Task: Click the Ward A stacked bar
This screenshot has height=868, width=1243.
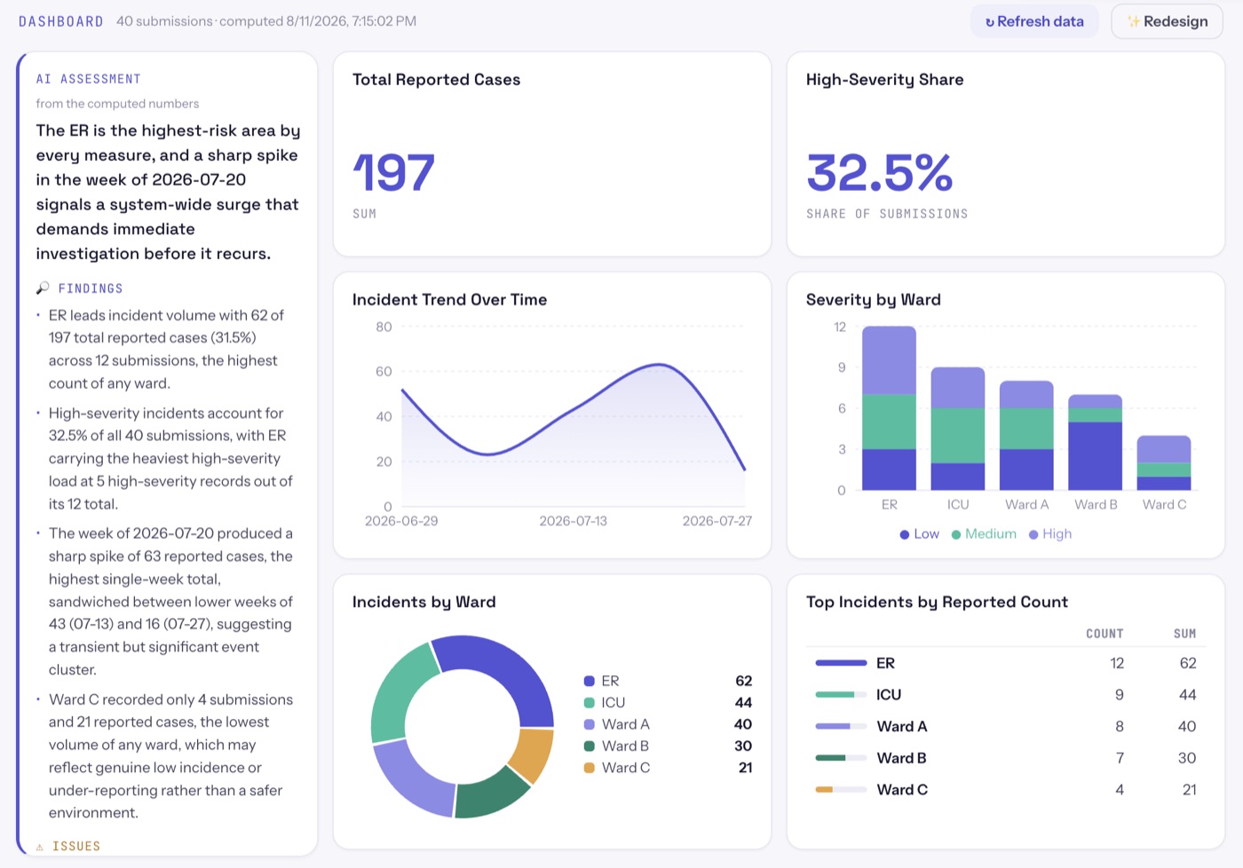Action: 1026,436
